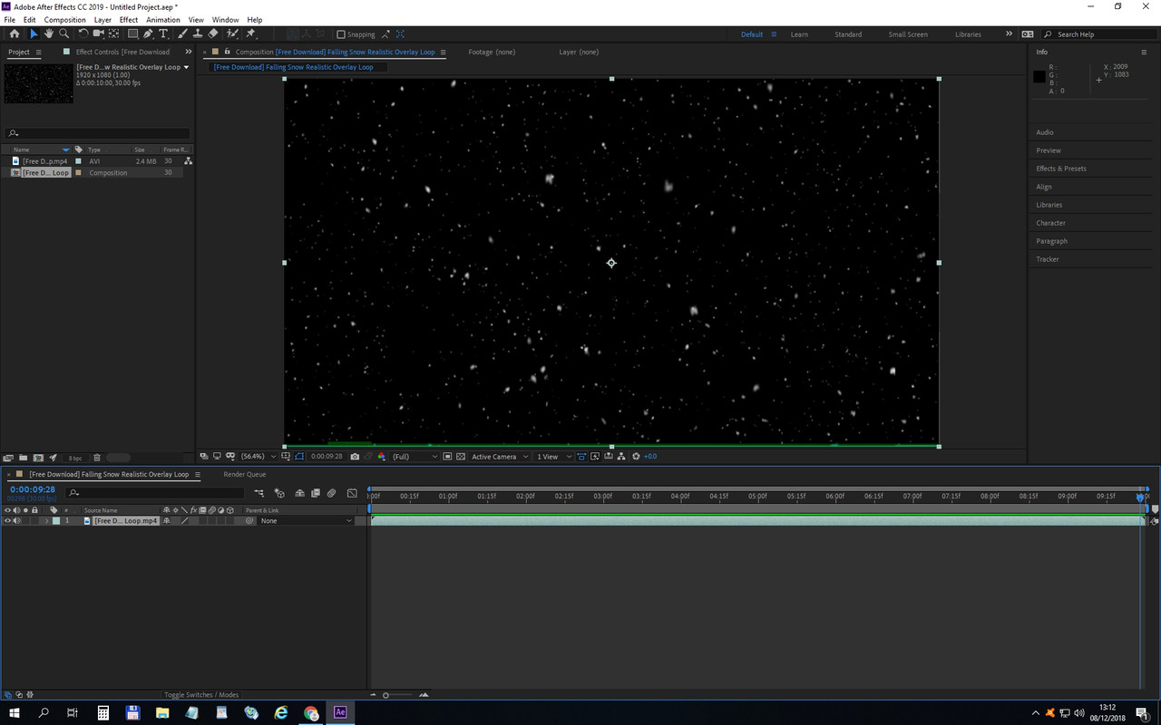Take a snapshot of the composition view
This screenshot has height=725, width=1161.
coord(354,456)
